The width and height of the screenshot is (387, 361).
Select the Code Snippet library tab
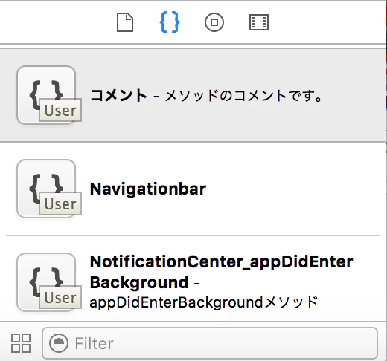click(x=170, y=22)
